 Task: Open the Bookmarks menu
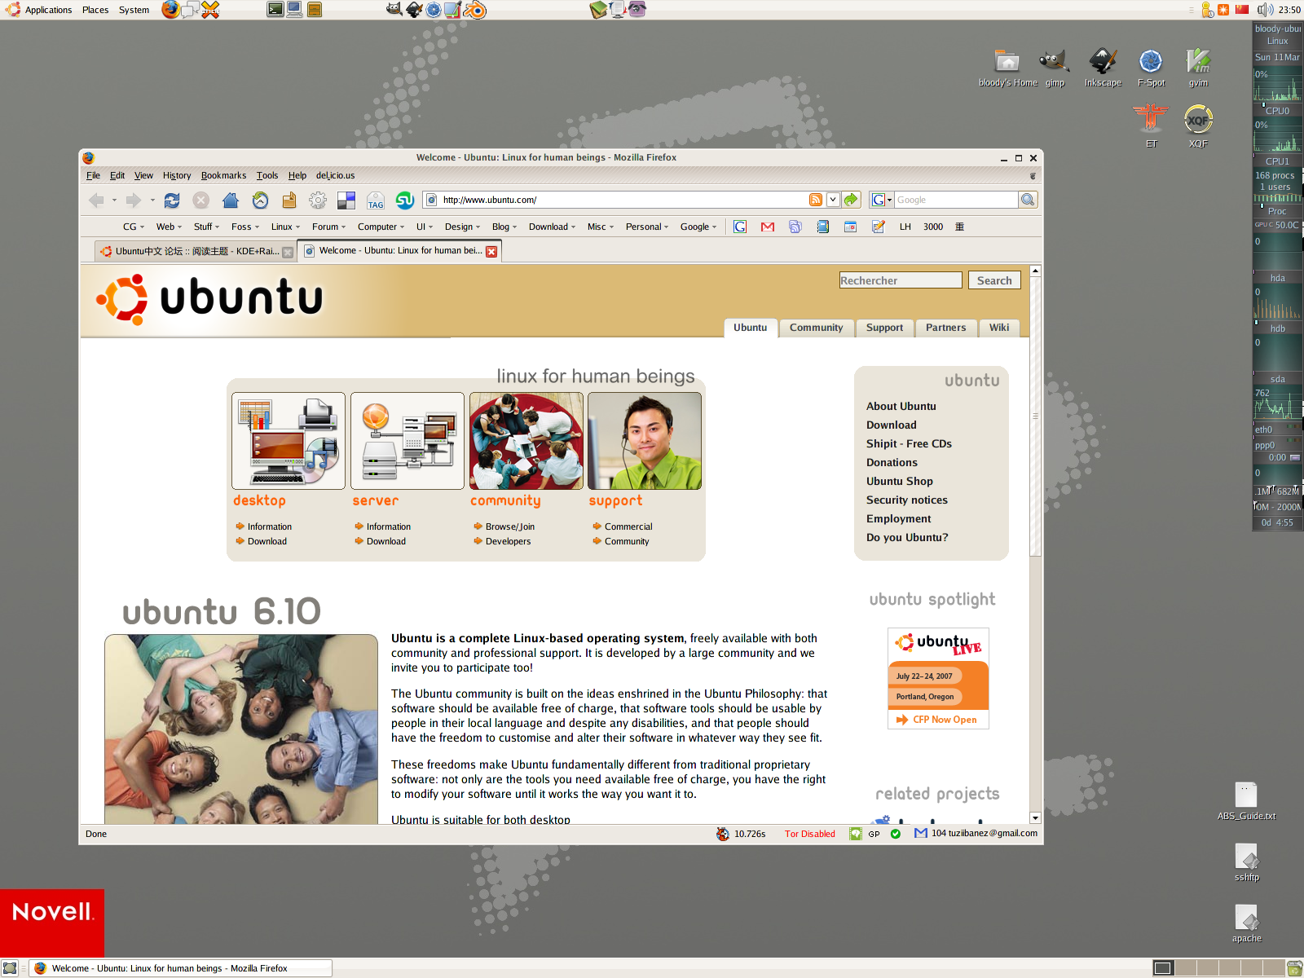pyautogui.click(x=223, y=175)
